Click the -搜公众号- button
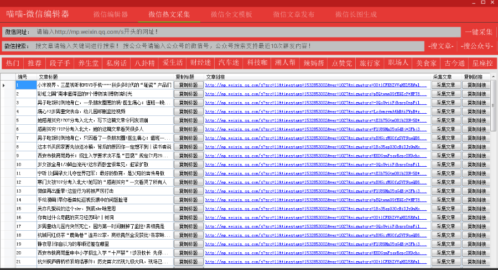The height and width of the screenshot is (270, 498). [477, 46]
